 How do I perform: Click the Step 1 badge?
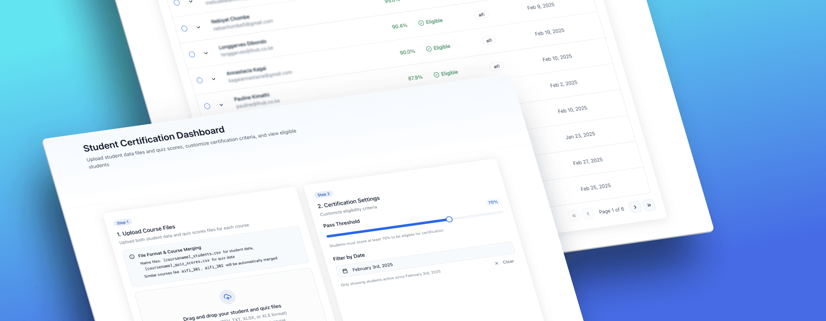[123, 223]
